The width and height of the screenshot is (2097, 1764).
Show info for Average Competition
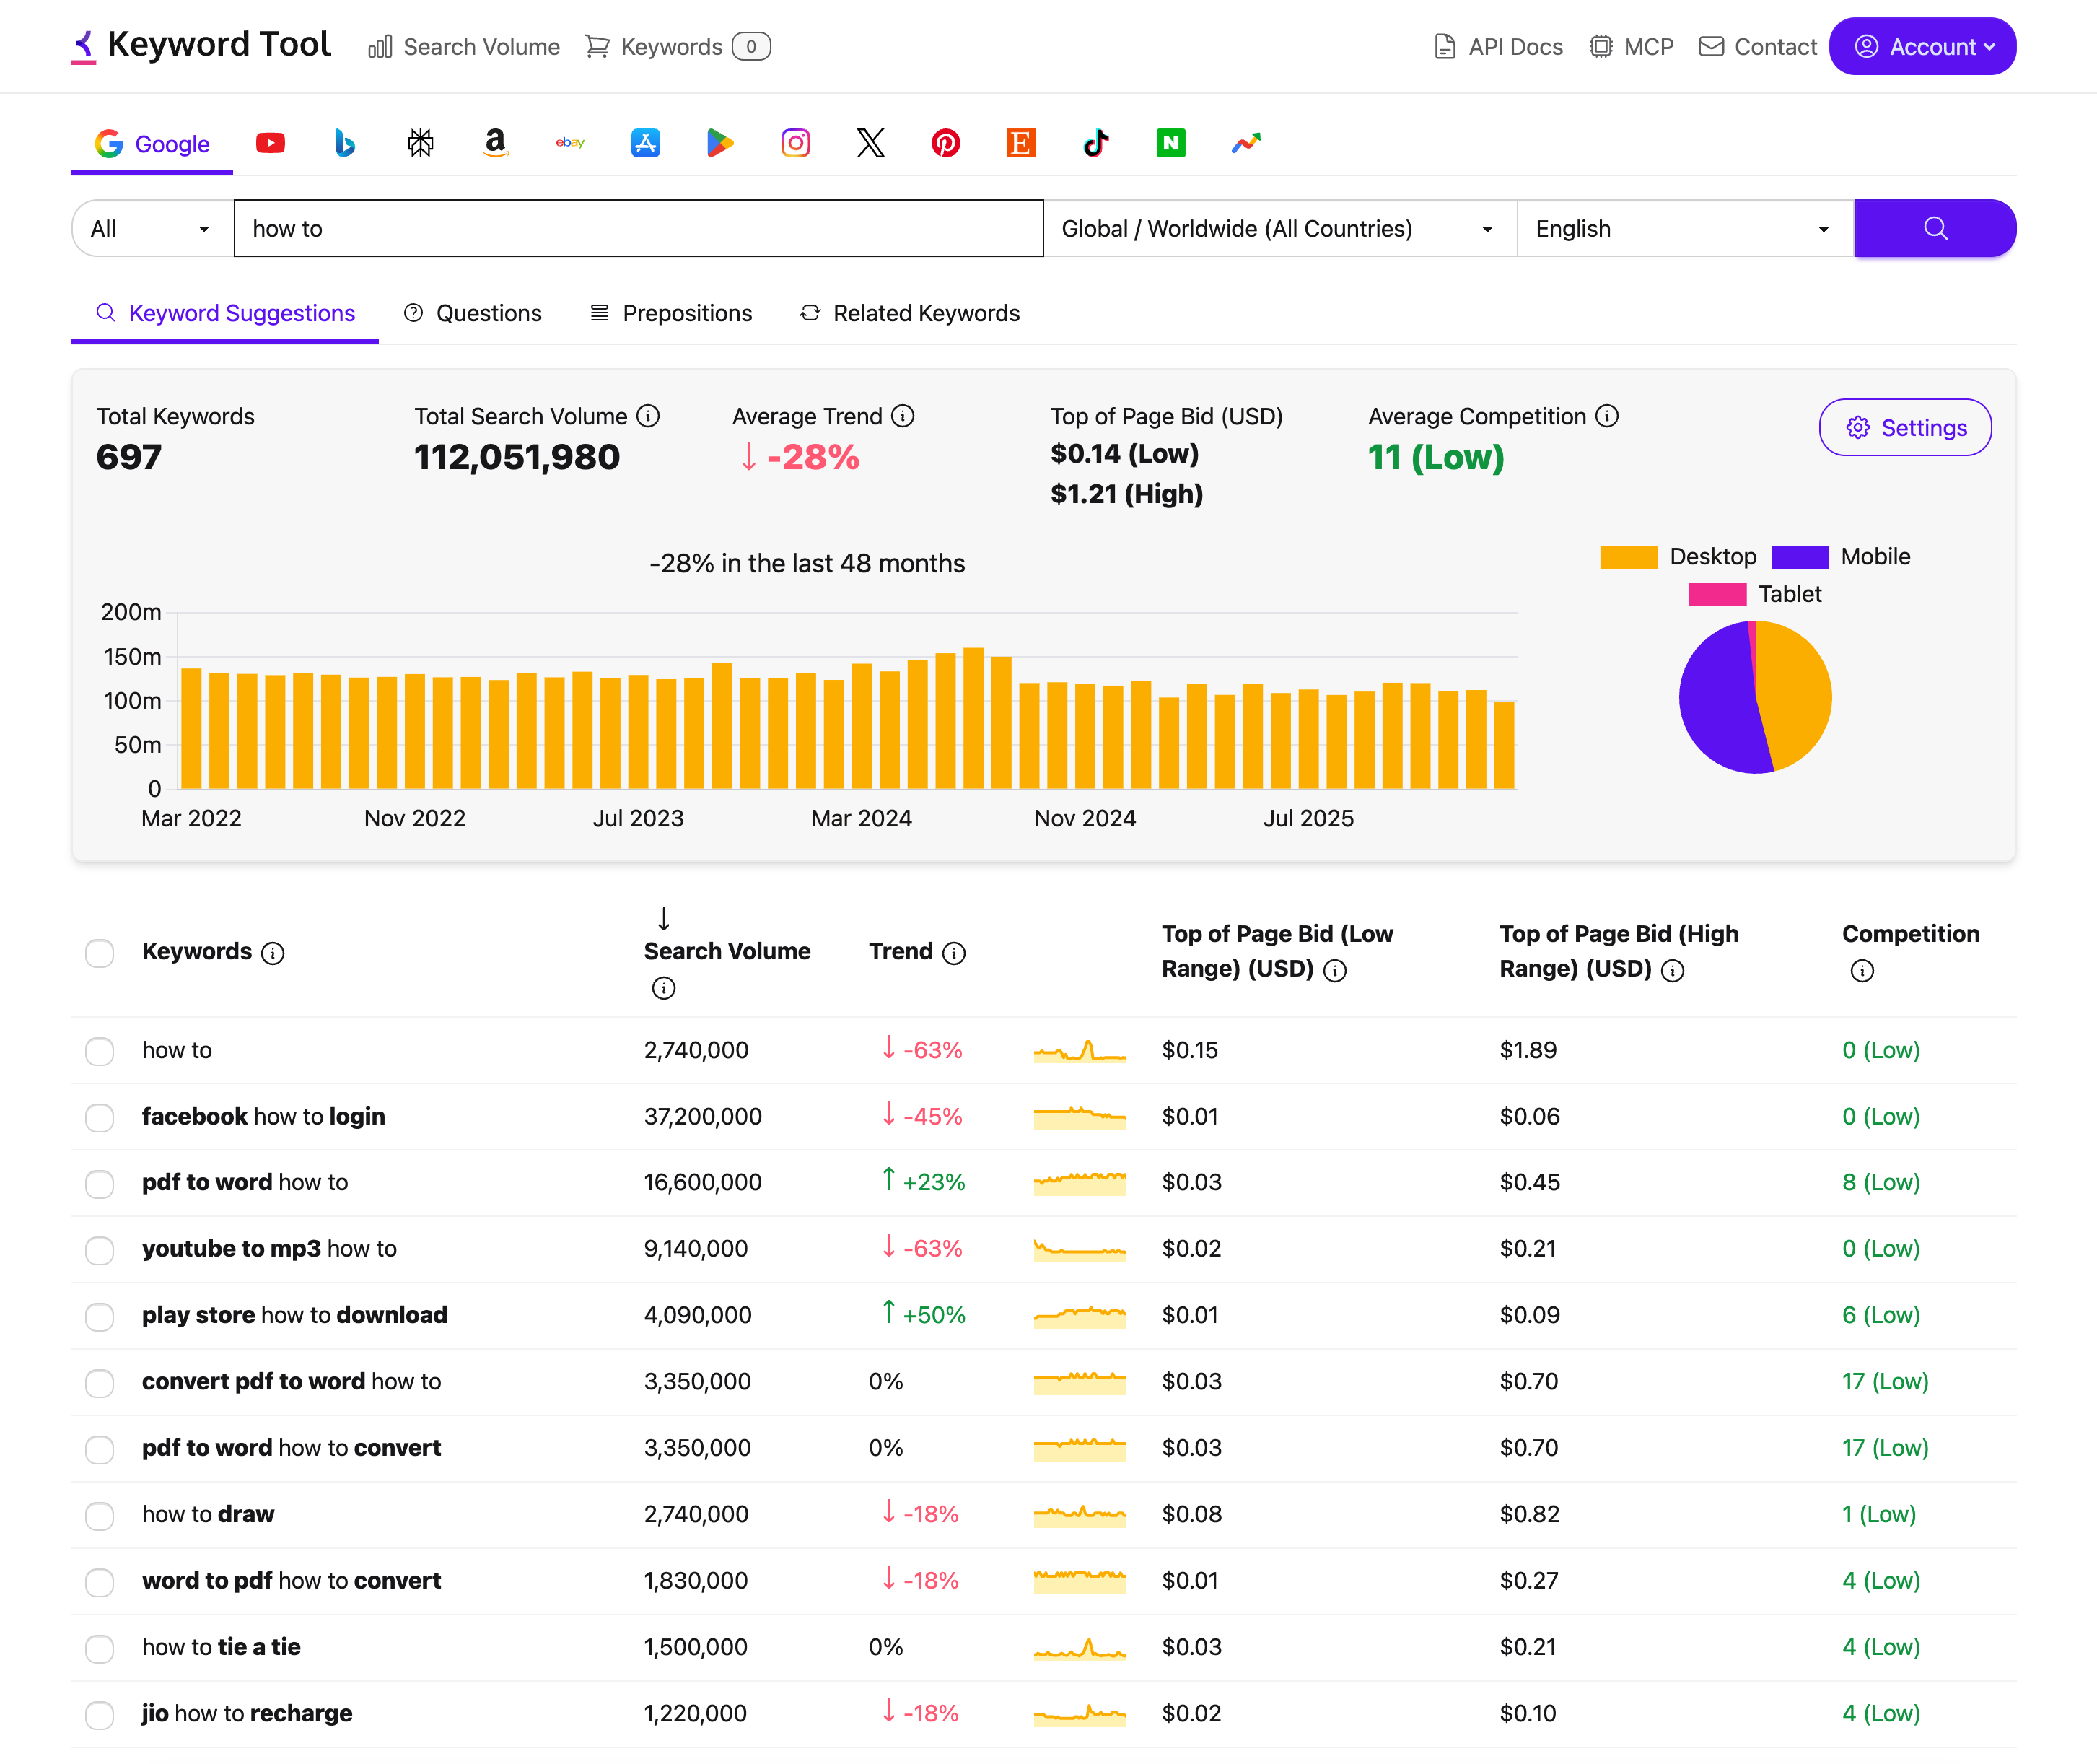click(x=1607, y=416)
